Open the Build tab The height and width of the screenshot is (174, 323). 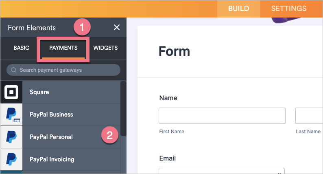(239, 9)
